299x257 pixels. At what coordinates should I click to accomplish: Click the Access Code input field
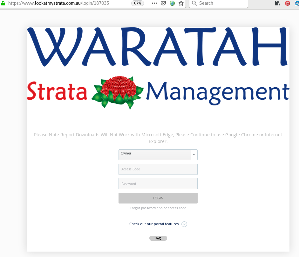pyautogui.click(x=158, y=169)
